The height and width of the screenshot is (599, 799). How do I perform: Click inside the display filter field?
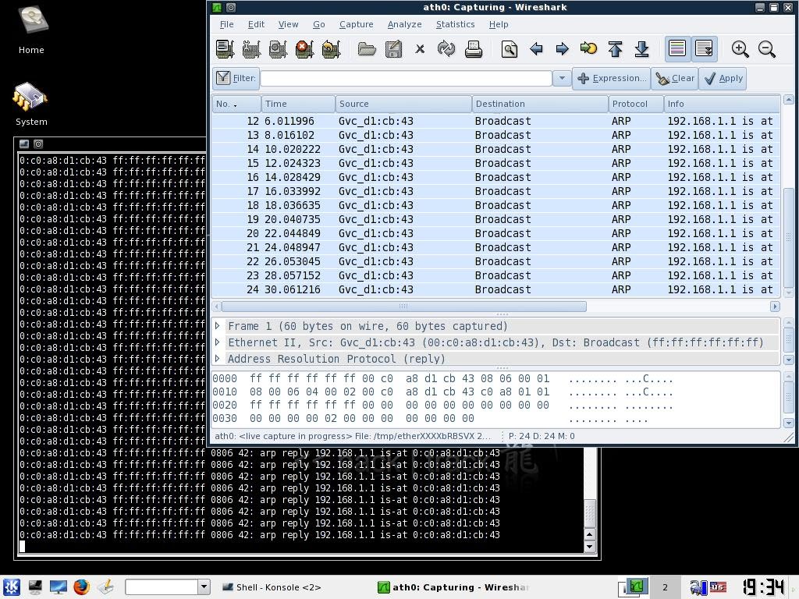(x=406, y=78)
